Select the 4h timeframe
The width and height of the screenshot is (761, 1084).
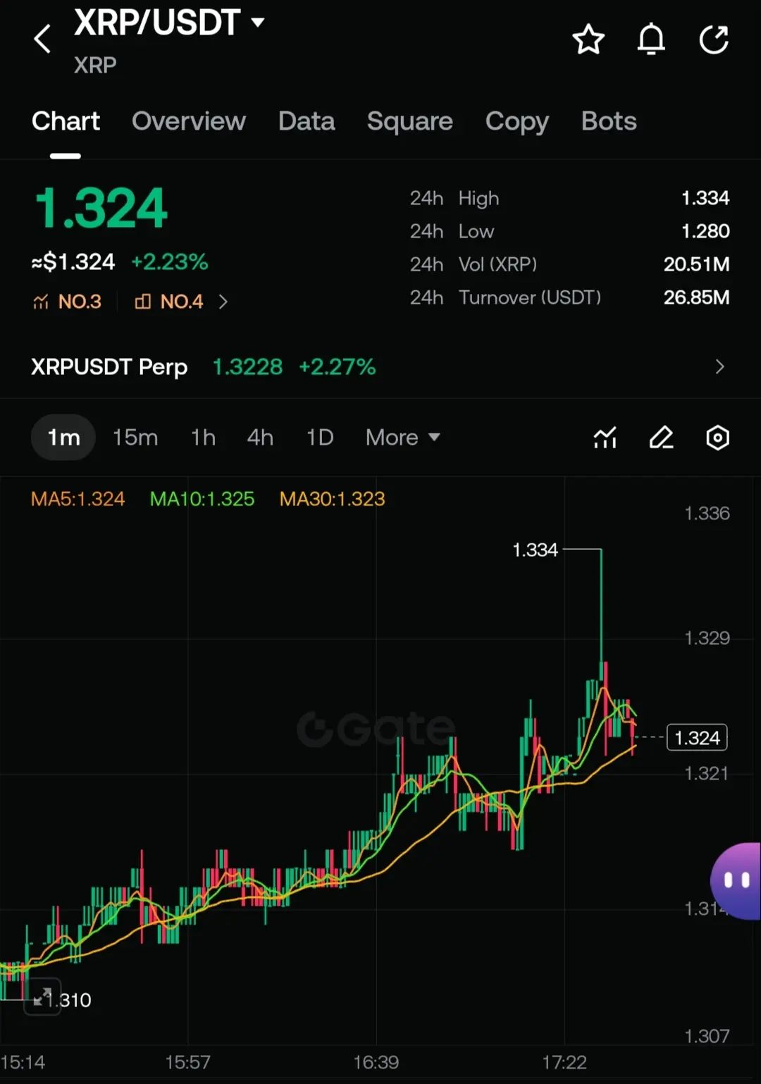260,438
